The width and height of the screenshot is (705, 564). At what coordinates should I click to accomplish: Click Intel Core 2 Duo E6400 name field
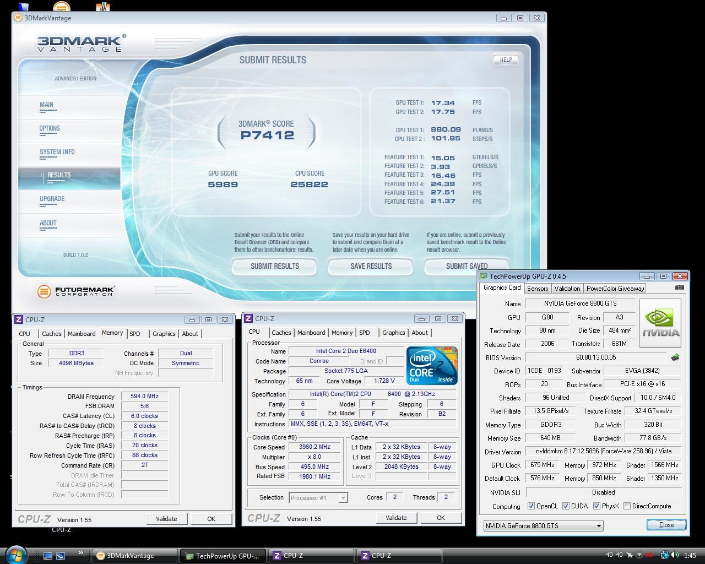pos(345,351)
